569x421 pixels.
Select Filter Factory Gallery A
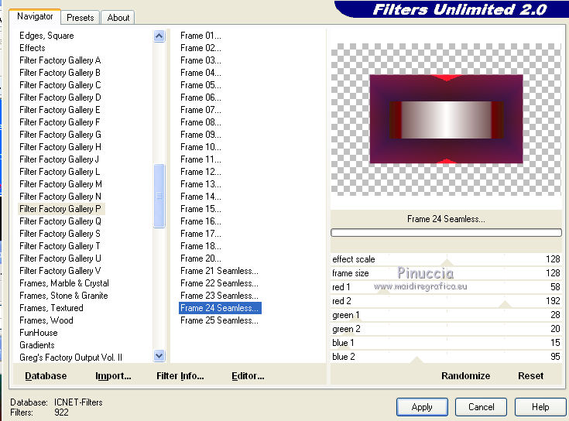[x=60, y=60]
